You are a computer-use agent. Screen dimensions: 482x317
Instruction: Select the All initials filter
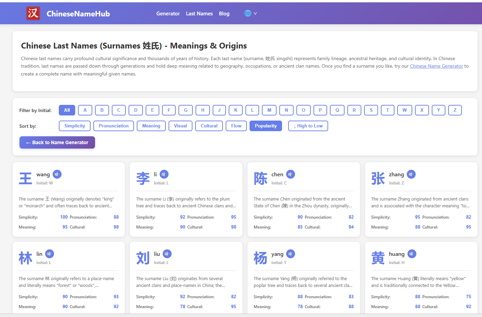[67, 110]
